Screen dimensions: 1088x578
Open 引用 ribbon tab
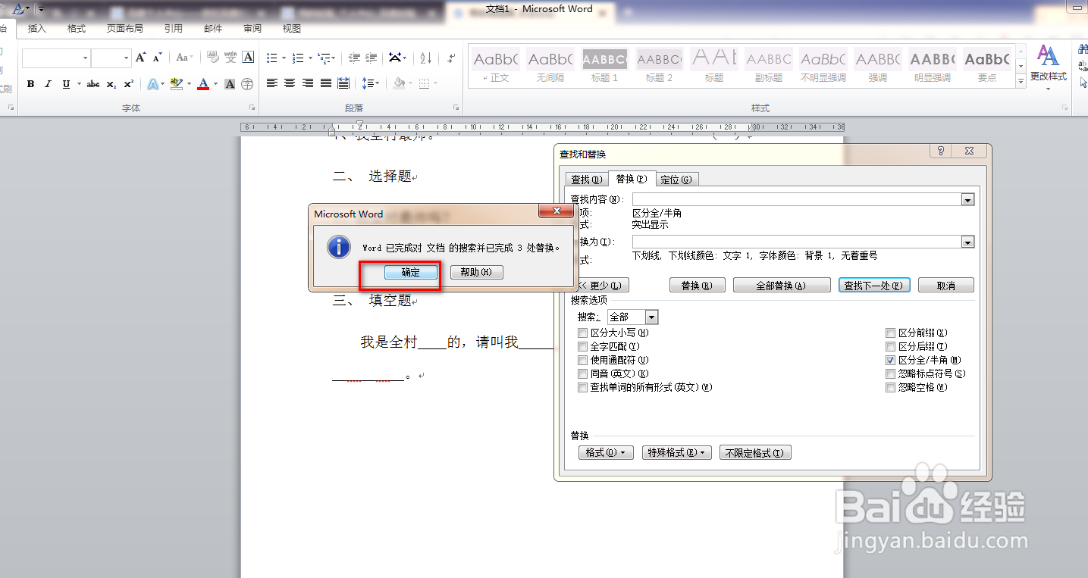coord(173,29)
